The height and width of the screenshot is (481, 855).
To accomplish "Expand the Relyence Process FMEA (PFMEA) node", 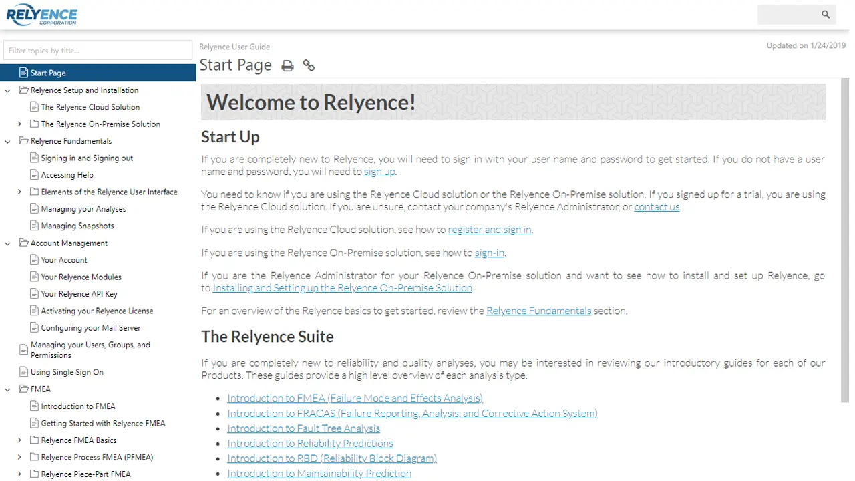I will pyautogui.click(x=19, y=457).
